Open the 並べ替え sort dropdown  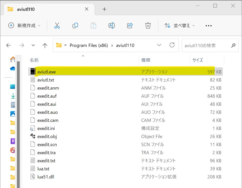tap(180, 25)
